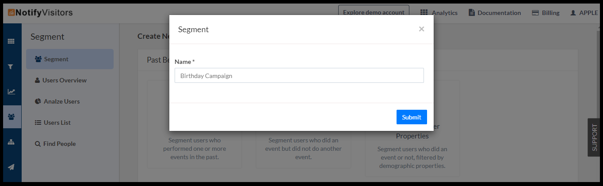Submit the segment name
Viewport: 603px width, 186px height.
coord(411,117)
